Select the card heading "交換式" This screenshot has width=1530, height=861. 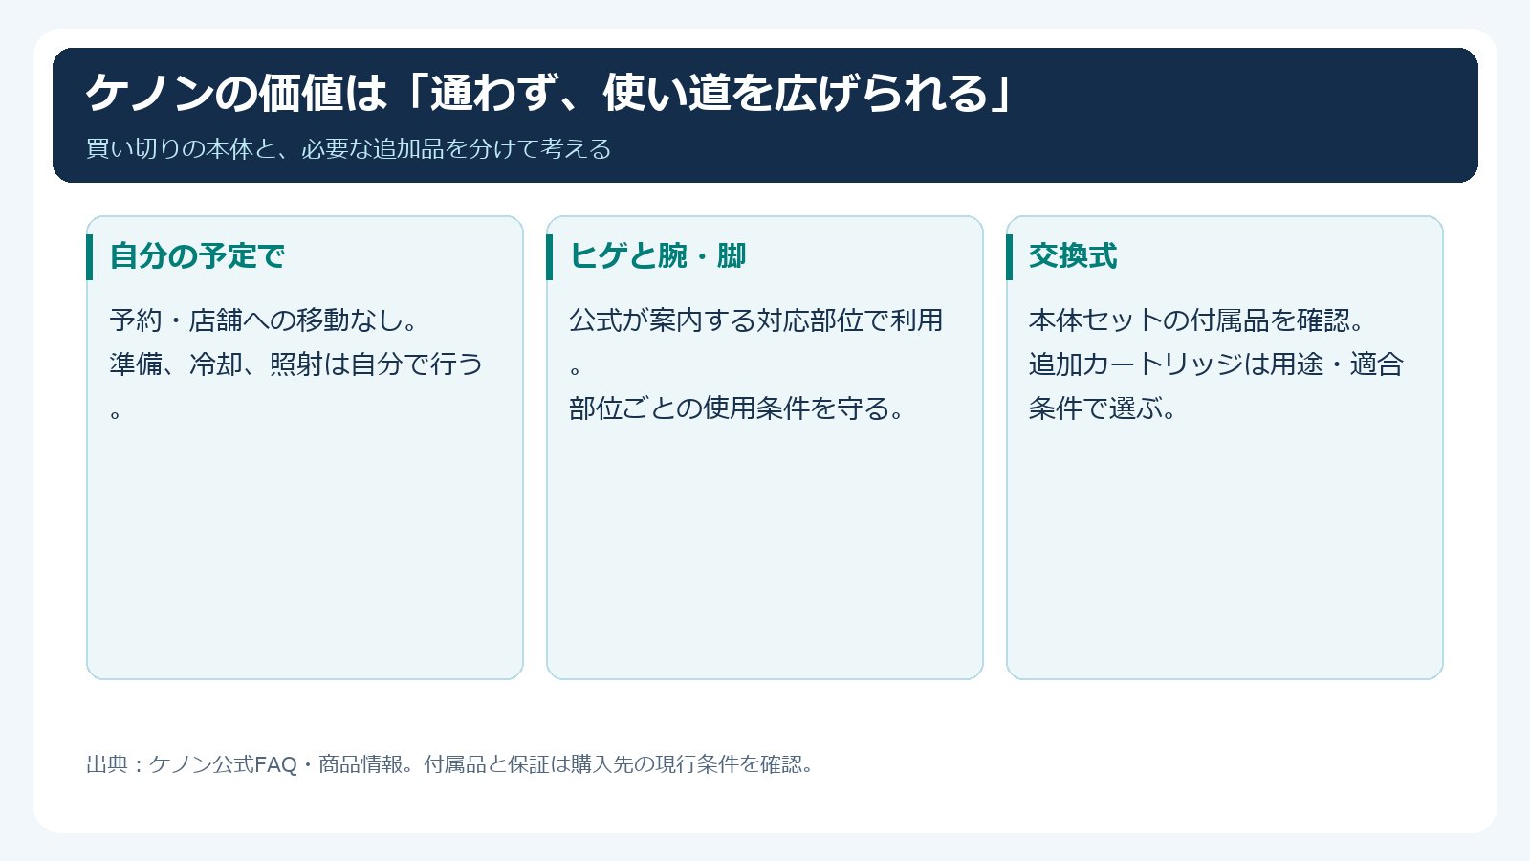coord(1073,256)
